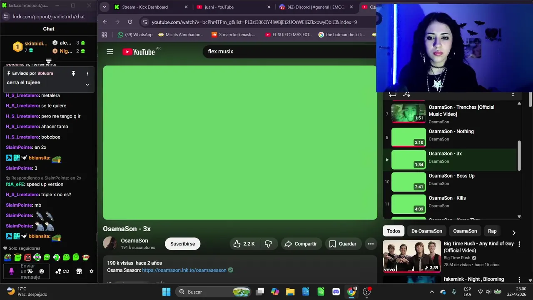Click the bubbles icon in chat toolbar

coord(58,271)
